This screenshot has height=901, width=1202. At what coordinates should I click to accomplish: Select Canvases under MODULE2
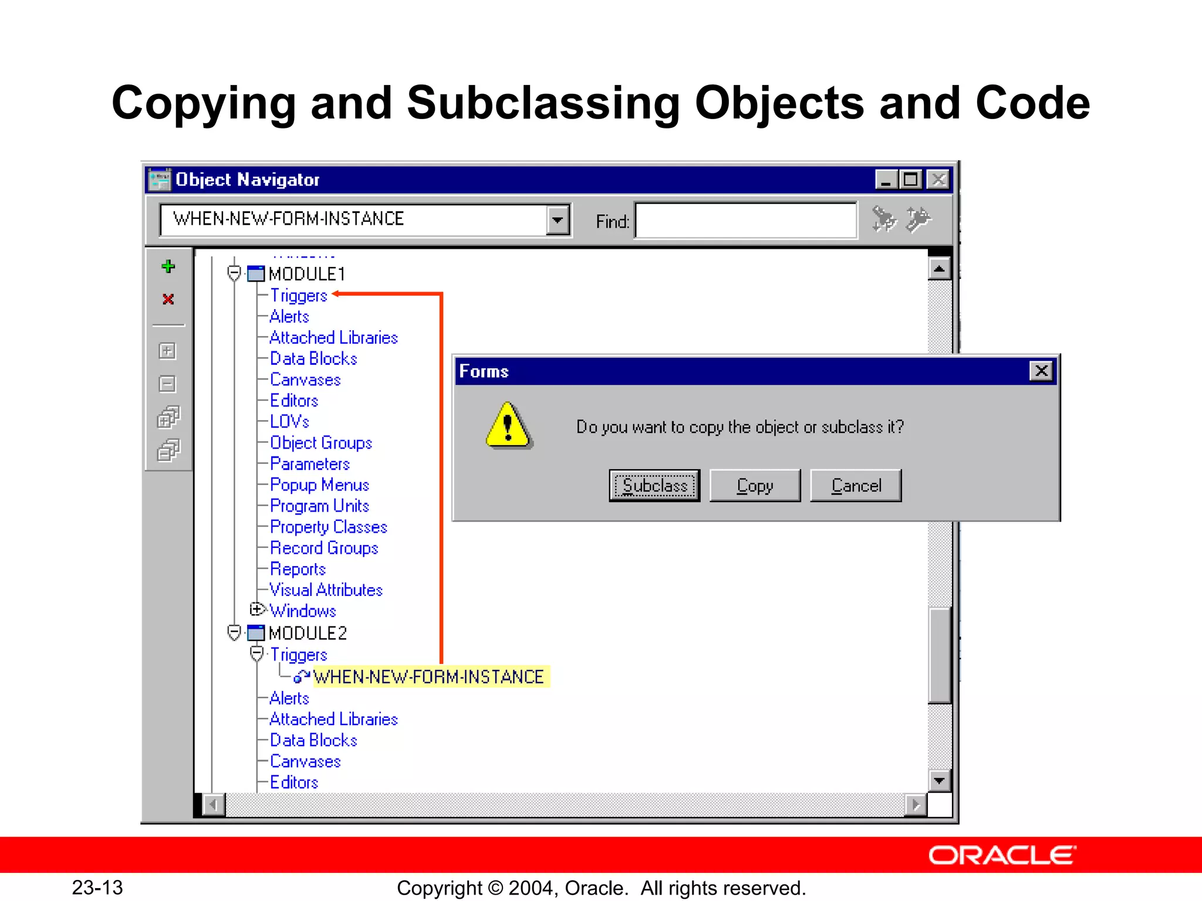point(305,762)
